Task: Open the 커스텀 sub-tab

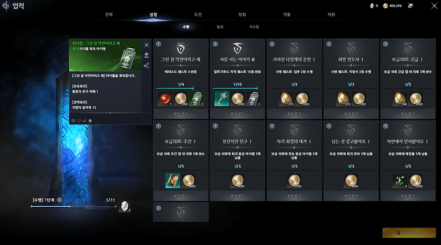Action: click(x=254, y=27)
